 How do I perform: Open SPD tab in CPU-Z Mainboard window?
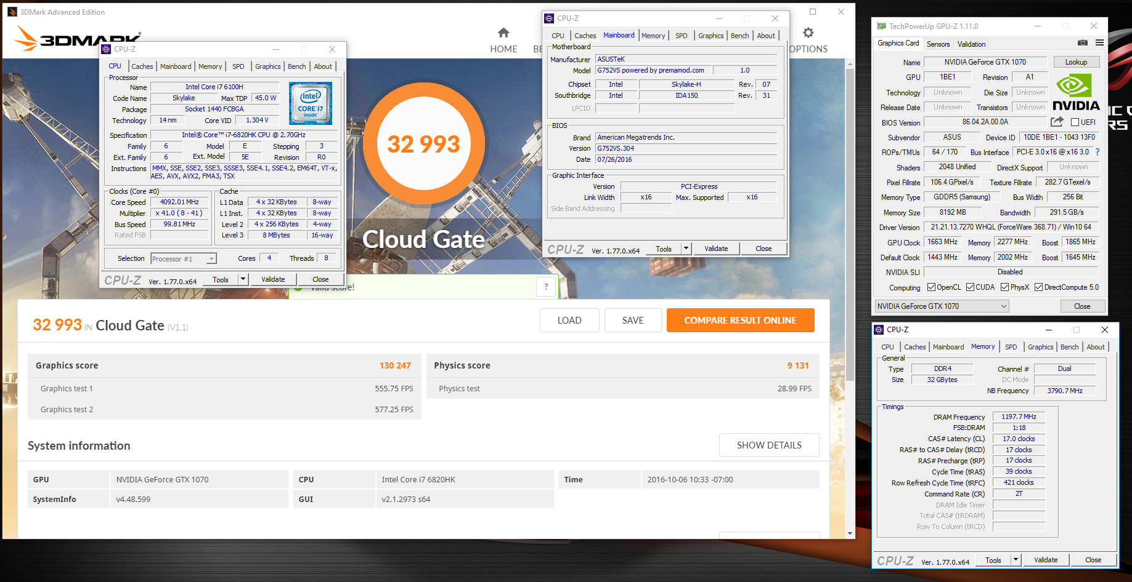coord(681,36)
